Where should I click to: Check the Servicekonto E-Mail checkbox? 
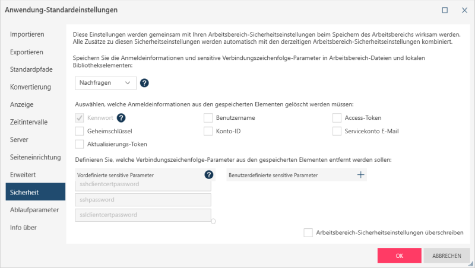coord(337,131)
